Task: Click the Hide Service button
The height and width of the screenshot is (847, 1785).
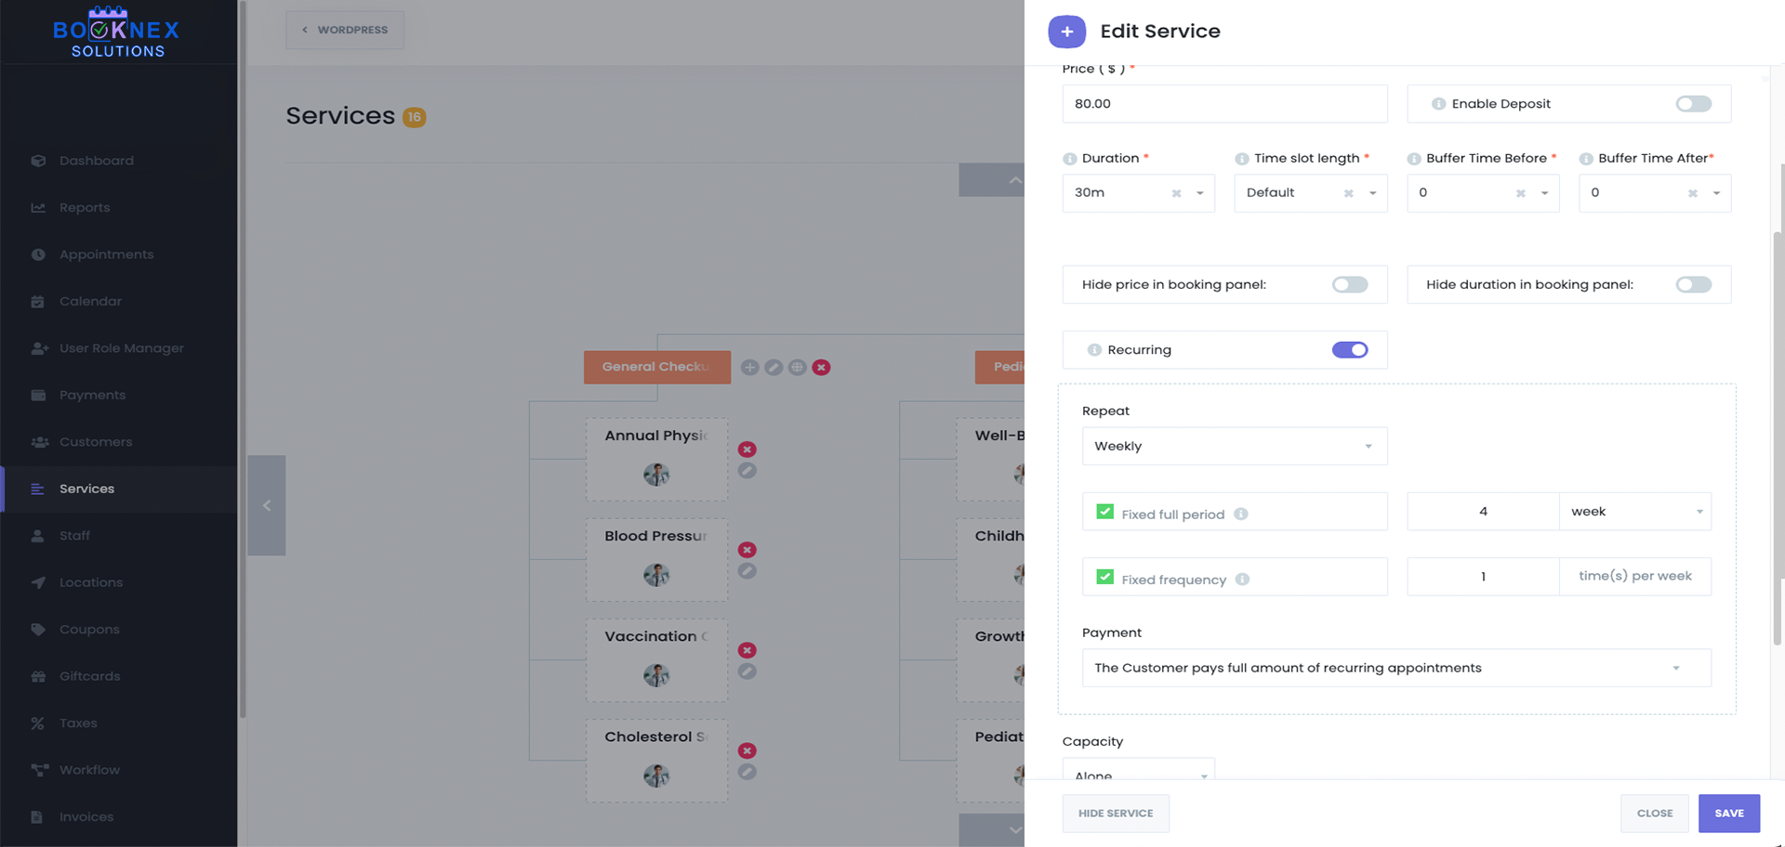Action: 1115,814
